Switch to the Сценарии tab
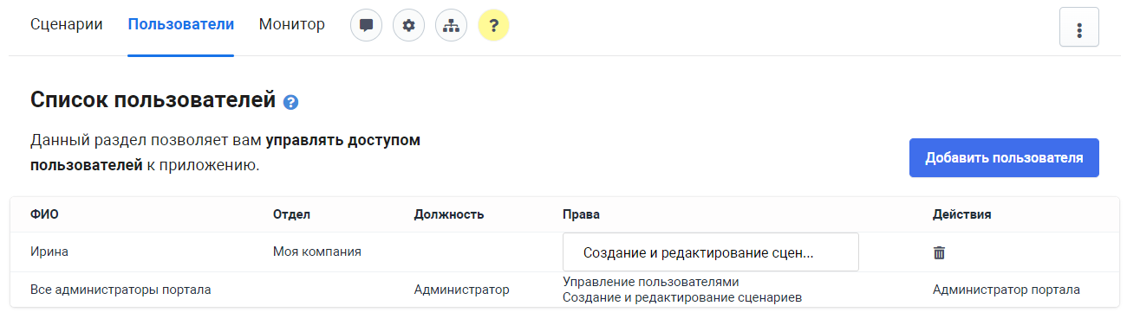This screenshot has height=325, width=1127. (67, 24)
